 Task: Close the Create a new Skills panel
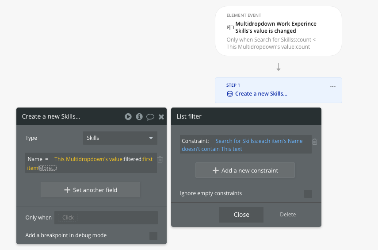tap(161, 117)
